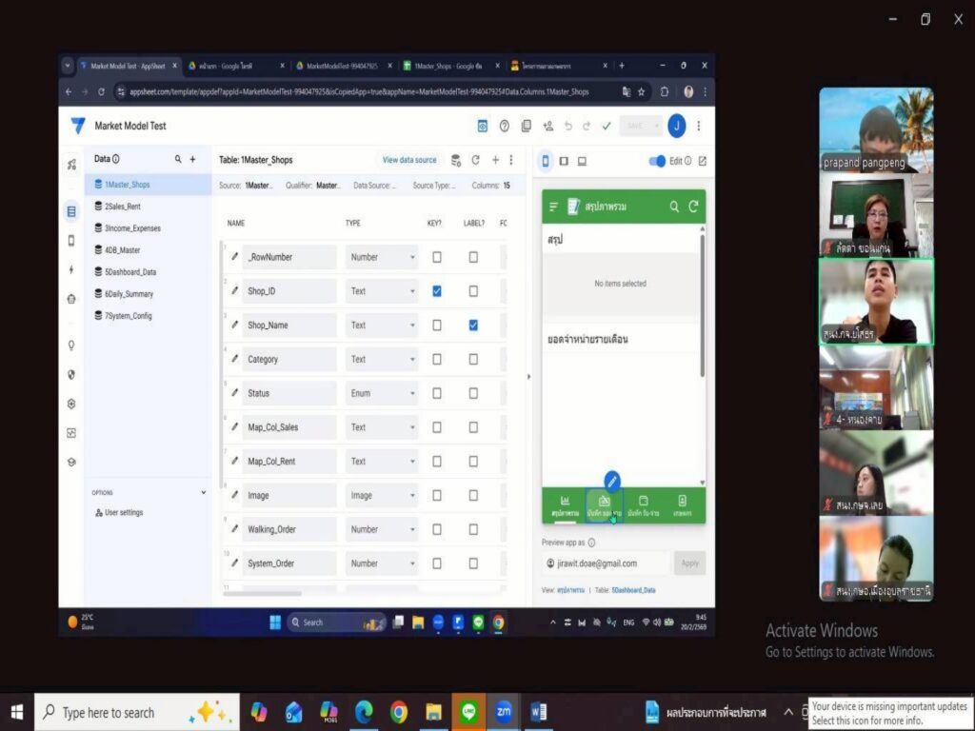
Task: Switch preview to mobile device icon
Action: (x=546, y=161)
